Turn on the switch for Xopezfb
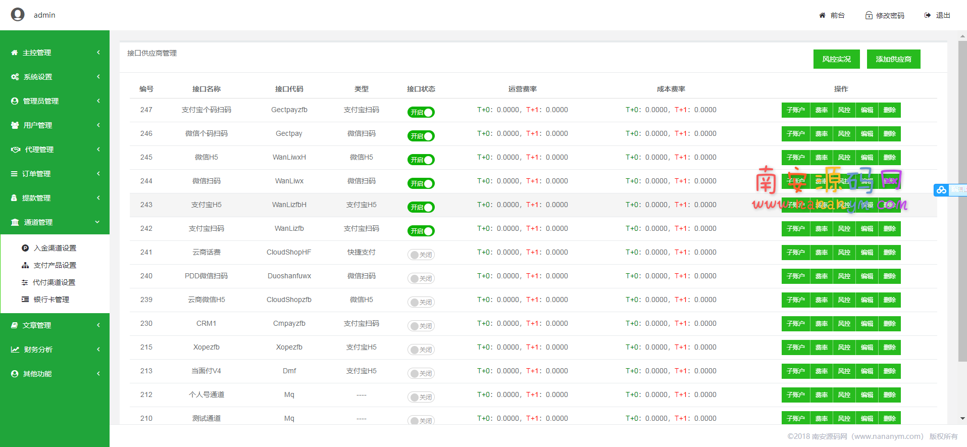This screenshot has height=447, width=967. tap(421, 350)
